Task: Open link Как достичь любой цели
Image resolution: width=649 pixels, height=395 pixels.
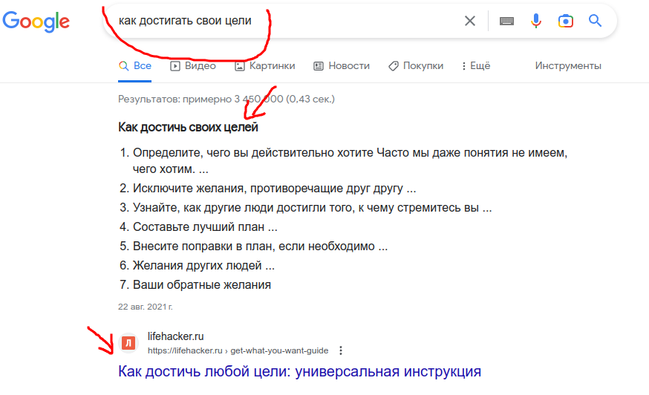Action: pos(300,371)
